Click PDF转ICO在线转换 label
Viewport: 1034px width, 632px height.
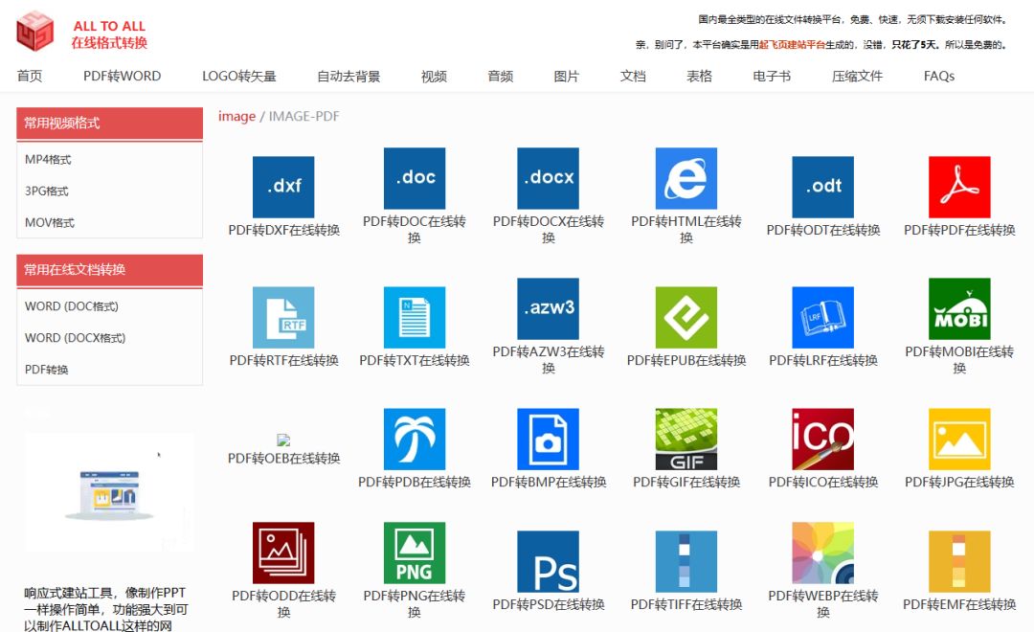click(x=823, y=482)
